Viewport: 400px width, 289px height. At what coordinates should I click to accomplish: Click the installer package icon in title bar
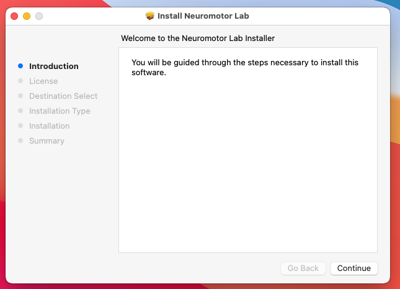[150, 16]
